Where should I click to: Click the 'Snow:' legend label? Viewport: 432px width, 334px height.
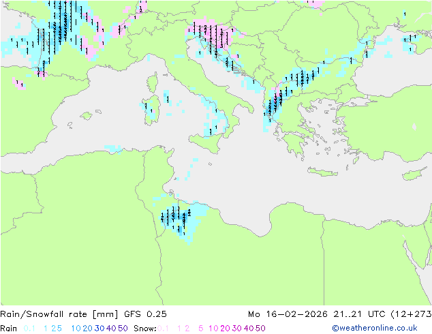click(145, 329)
